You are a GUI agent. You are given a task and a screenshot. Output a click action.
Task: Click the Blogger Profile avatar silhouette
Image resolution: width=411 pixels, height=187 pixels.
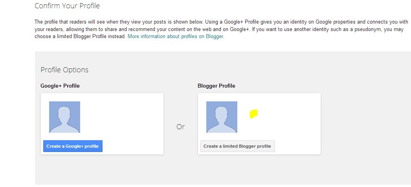click(x=222, y=117)
